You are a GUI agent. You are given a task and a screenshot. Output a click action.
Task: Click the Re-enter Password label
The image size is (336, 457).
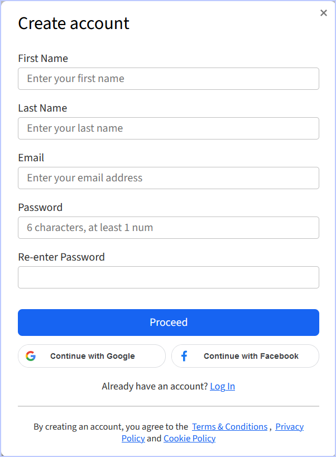(x=61, y=257)
